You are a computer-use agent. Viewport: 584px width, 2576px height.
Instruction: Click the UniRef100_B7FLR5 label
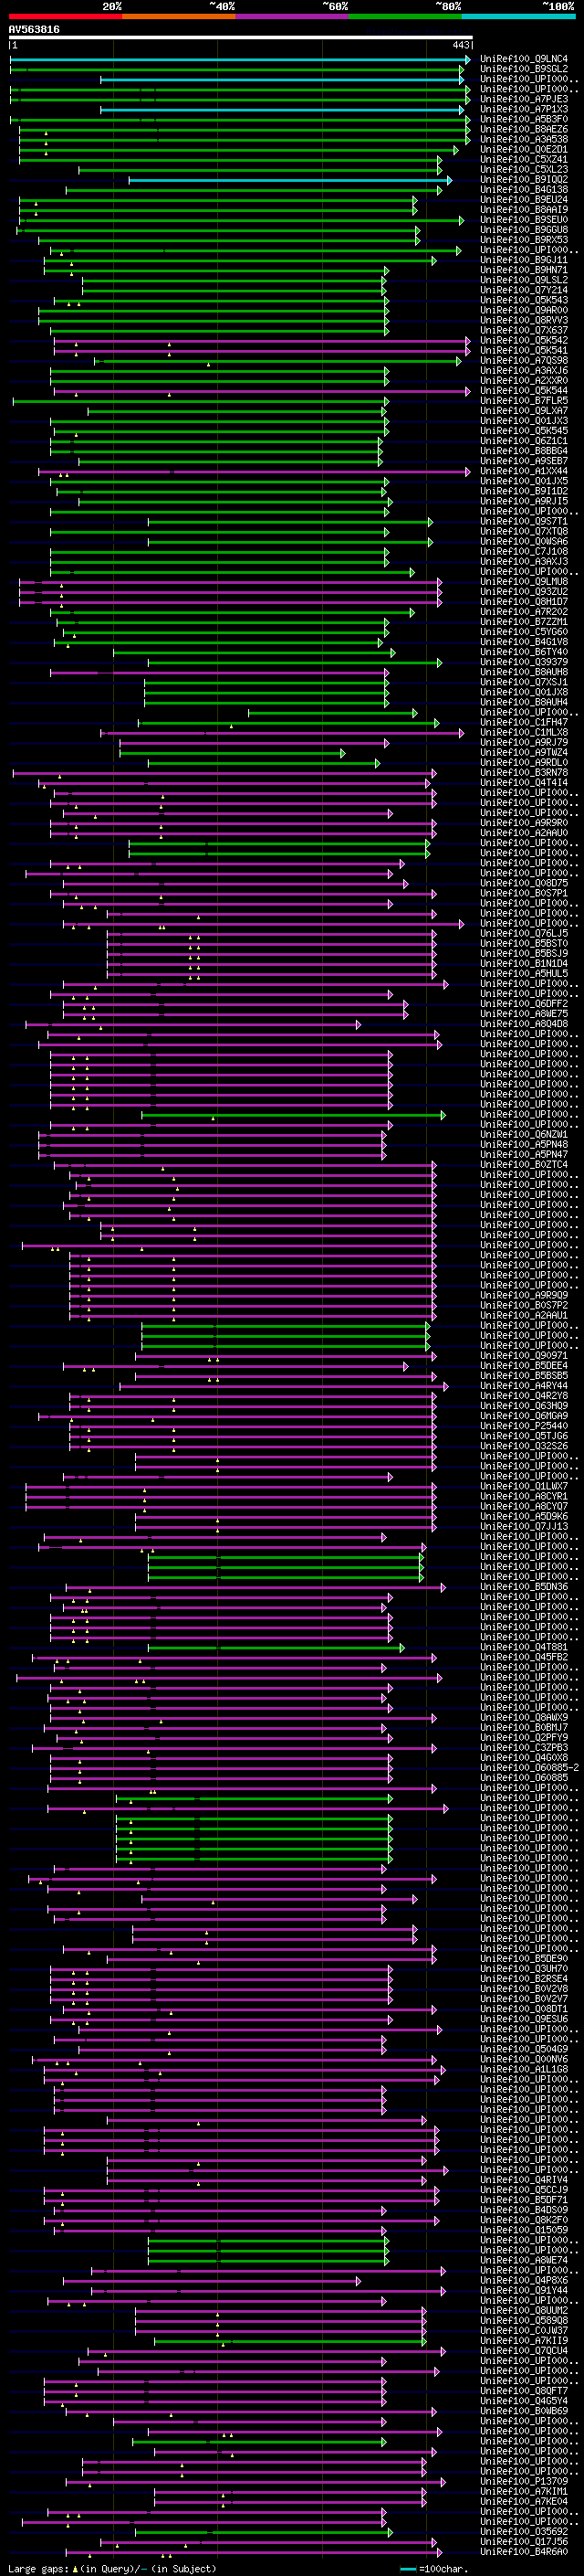point(524,401)
